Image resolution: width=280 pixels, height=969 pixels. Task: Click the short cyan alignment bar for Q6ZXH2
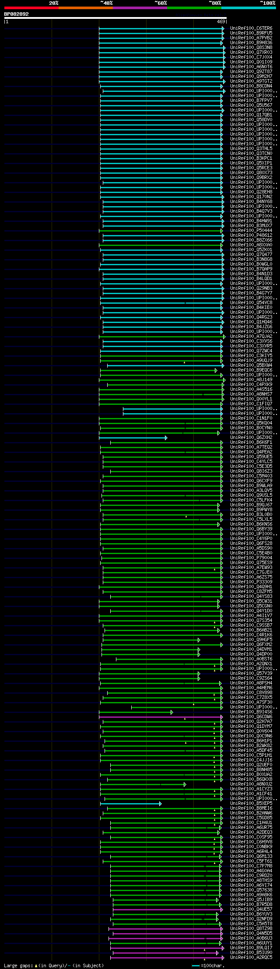[133, 438]
